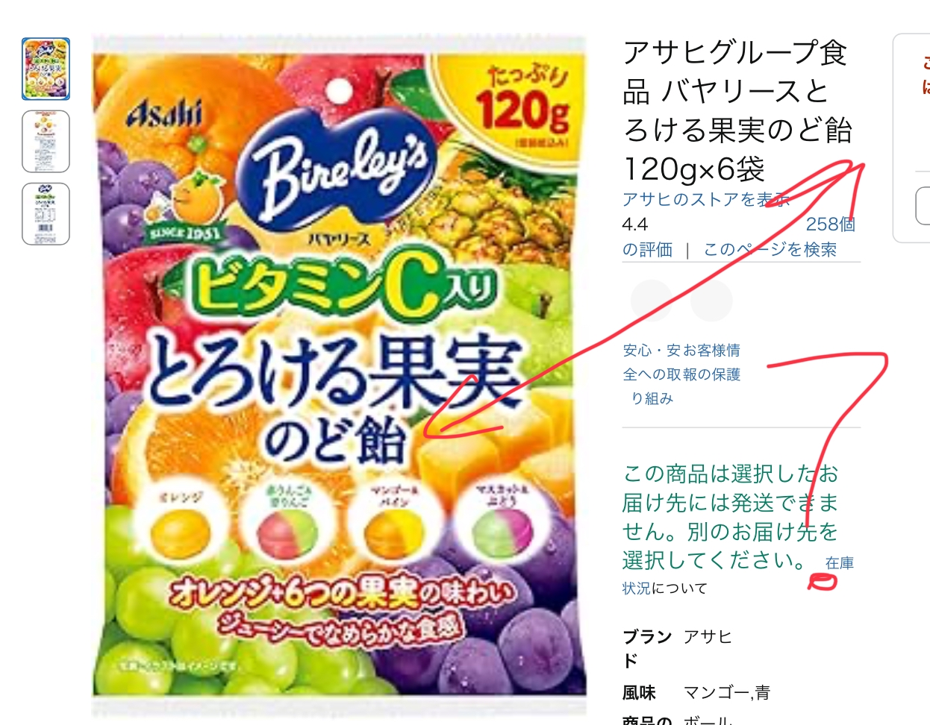Screen dimensions: 930x725
Task: Click the brand value アサヒ in details
Action: pos(708,637)
